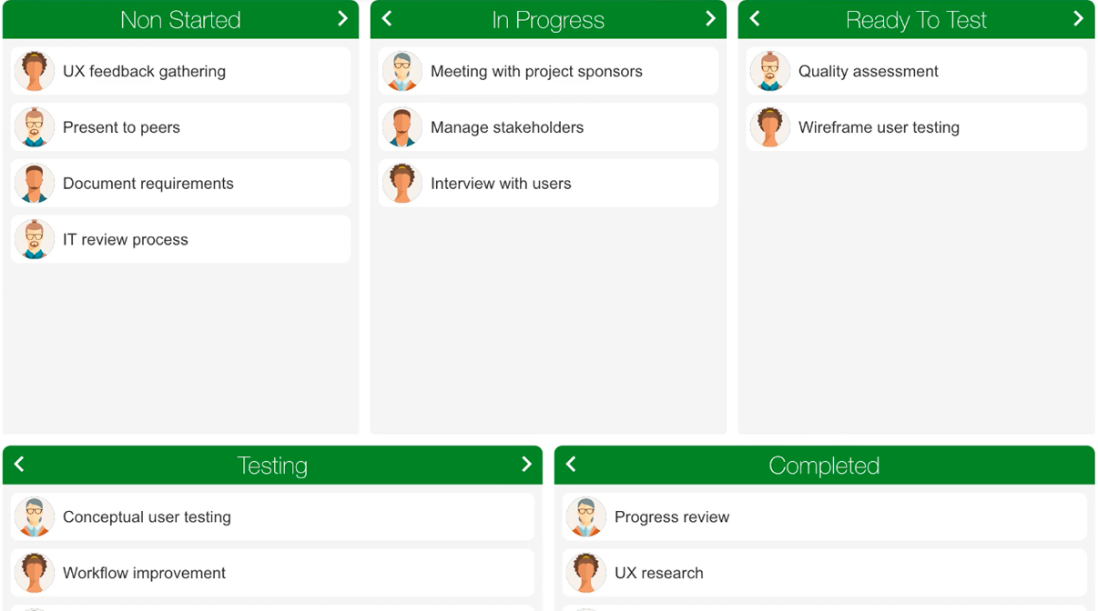Open the UX research task
This screenshot has width=1098, height=611.
(825, 573)
